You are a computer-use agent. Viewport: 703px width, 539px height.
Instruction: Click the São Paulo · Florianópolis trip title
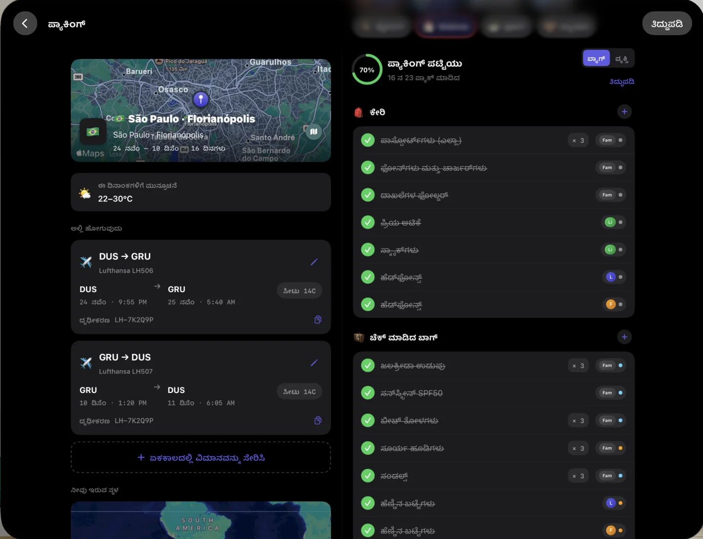click(x=191, y=119)
